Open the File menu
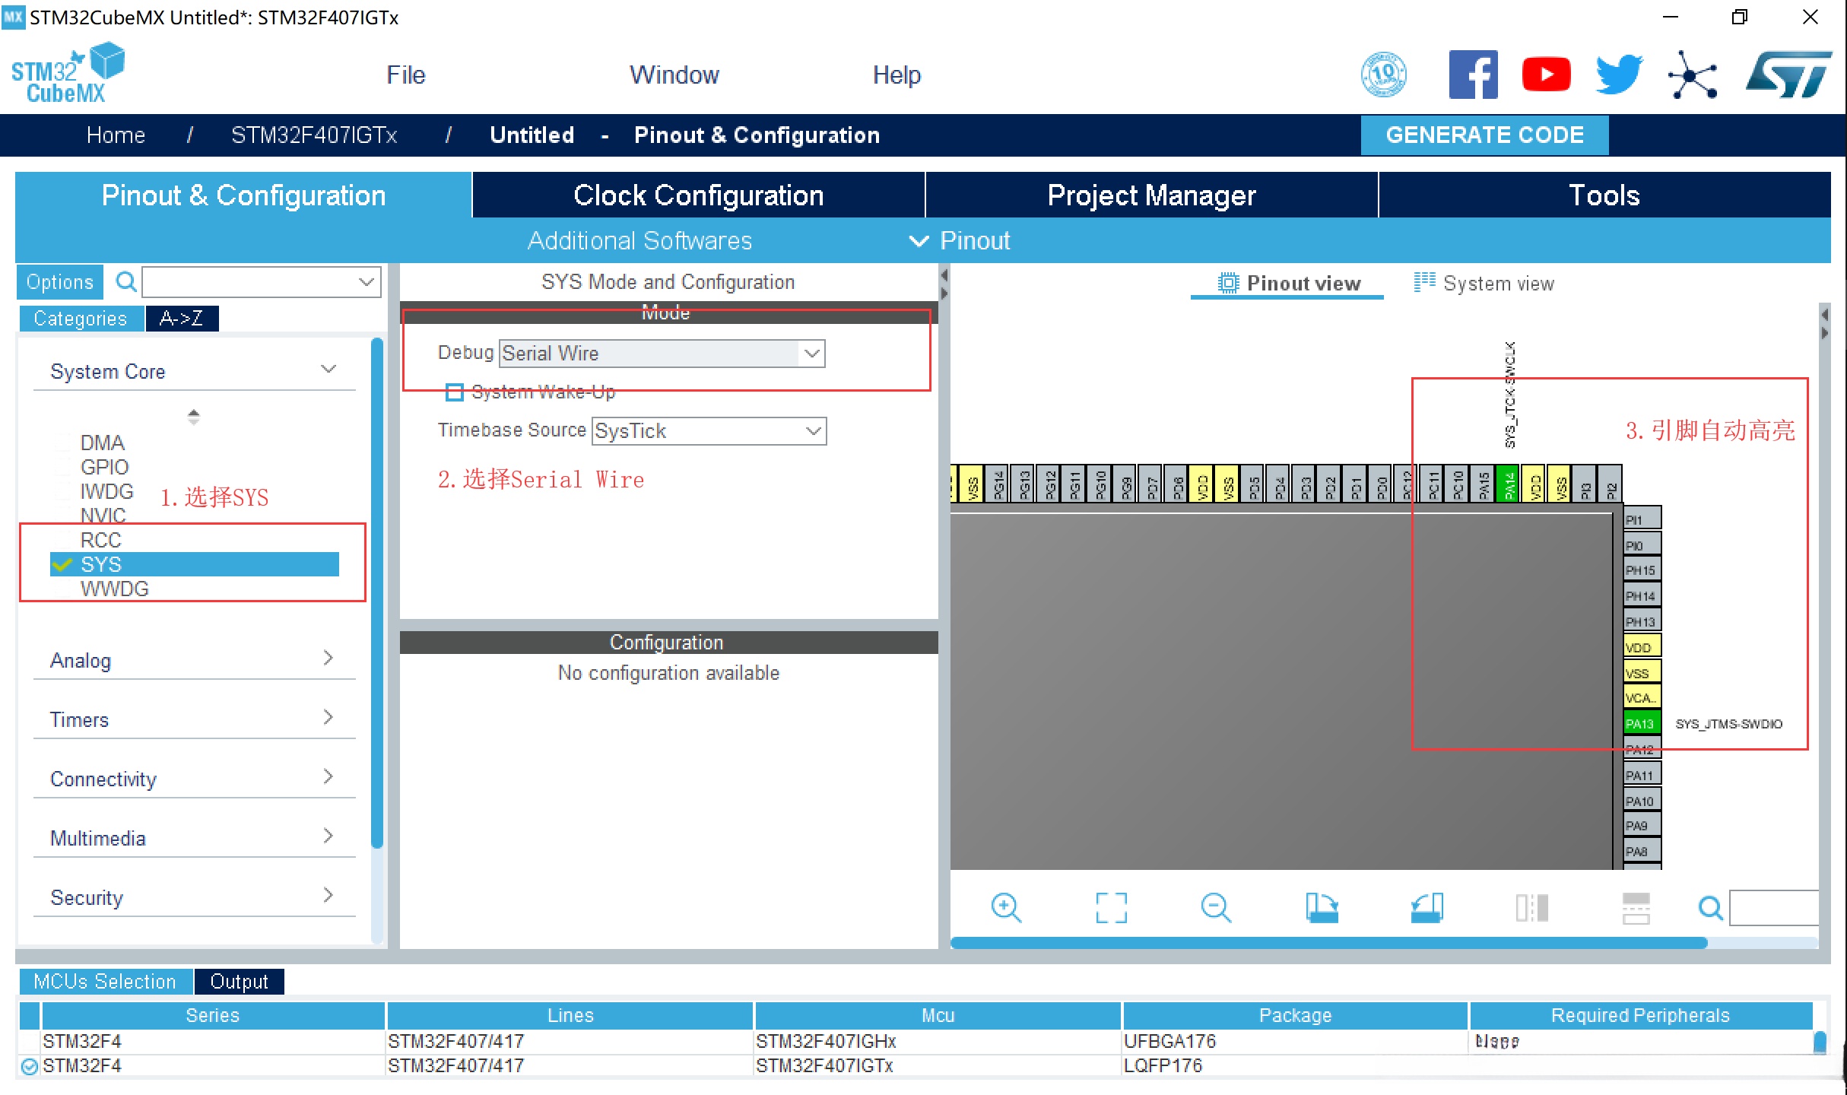The height and width of the screenshot is (1095, 1847). pos(405,75)
